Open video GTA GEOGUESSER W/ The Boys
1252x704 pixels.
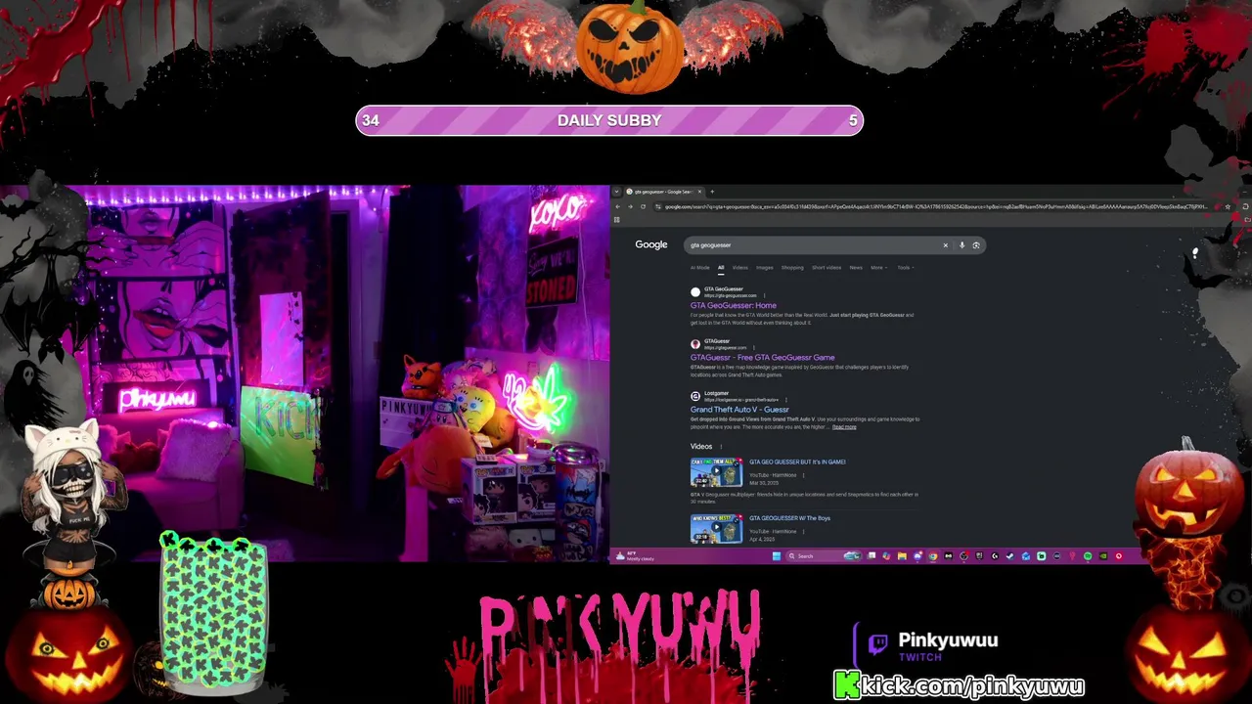pos(789,518)
